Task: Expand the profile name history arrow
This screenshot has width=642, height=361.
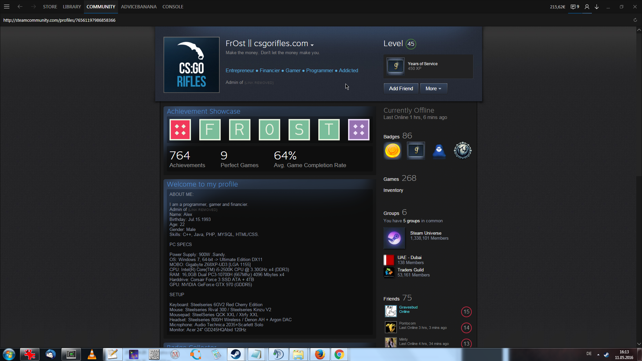Action: (x=312, y=45)
